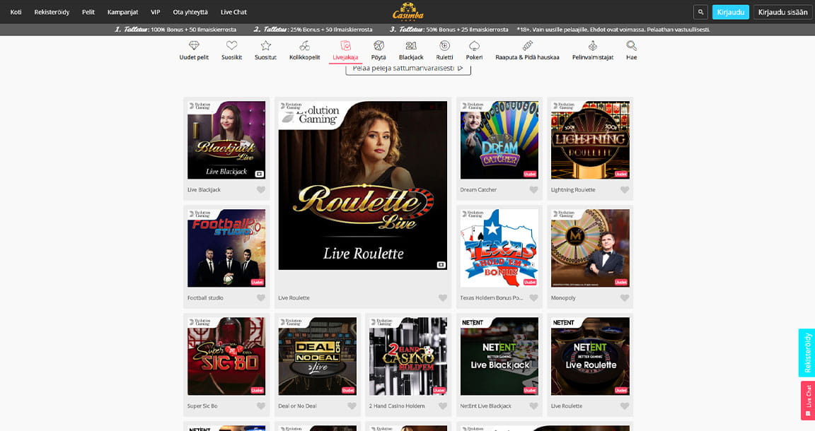Favorite Texas Holdem Bonus Poker
The height and width of the screenshot is (431, 815).
[x=534, y=298]
